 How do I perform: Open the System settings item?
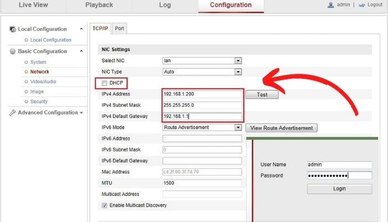coord(38,62)
